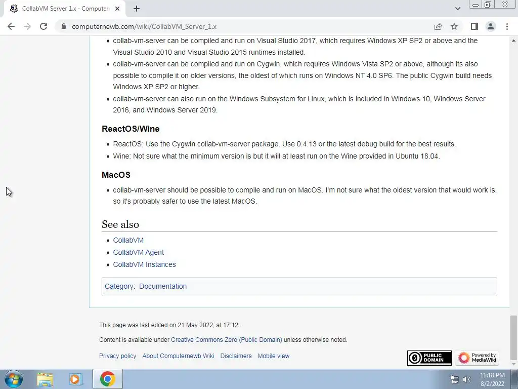Select the CollabVM Server 1.x tab

click(x=64, y=9)
